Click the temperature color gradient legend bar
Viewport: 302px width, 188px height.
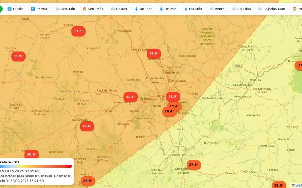coord(36,166)
